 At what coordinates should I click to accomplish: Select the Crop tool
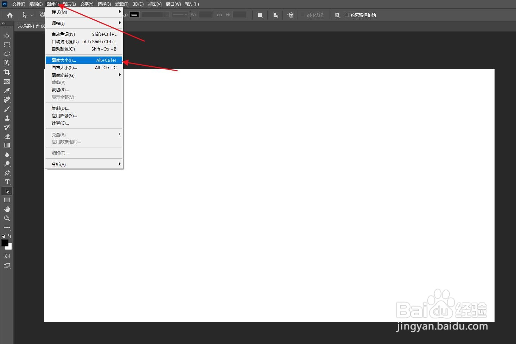[7, 72]
